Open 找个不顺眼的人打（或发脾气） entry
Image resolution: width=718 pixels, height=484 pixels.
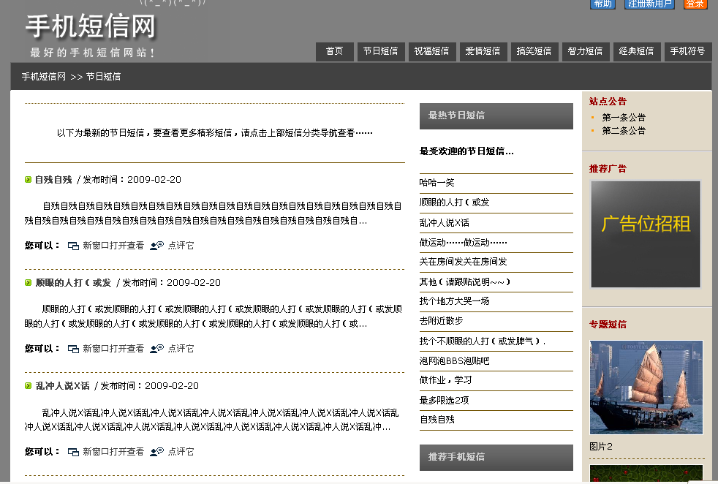pyautogui.click(x=482, y=341)
